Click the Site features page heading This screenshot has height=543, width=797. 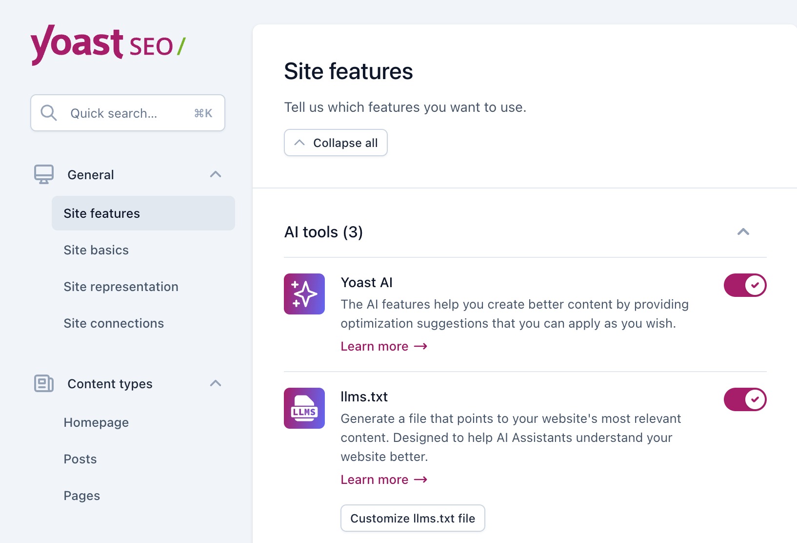pos(348,71)
